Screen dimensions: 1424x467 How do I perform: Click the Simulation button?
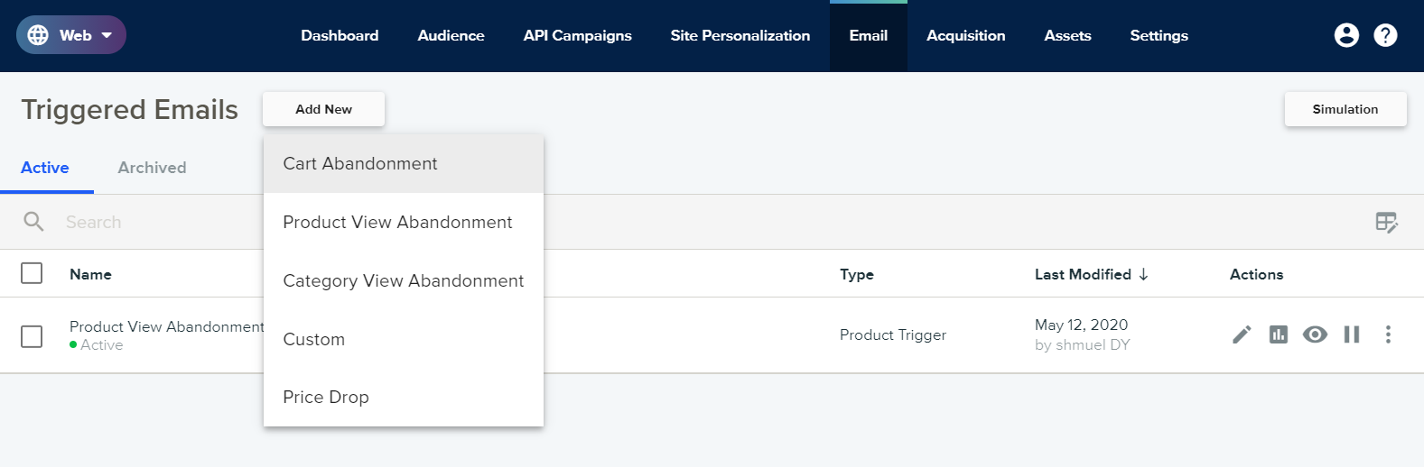tap(1345, 109)
